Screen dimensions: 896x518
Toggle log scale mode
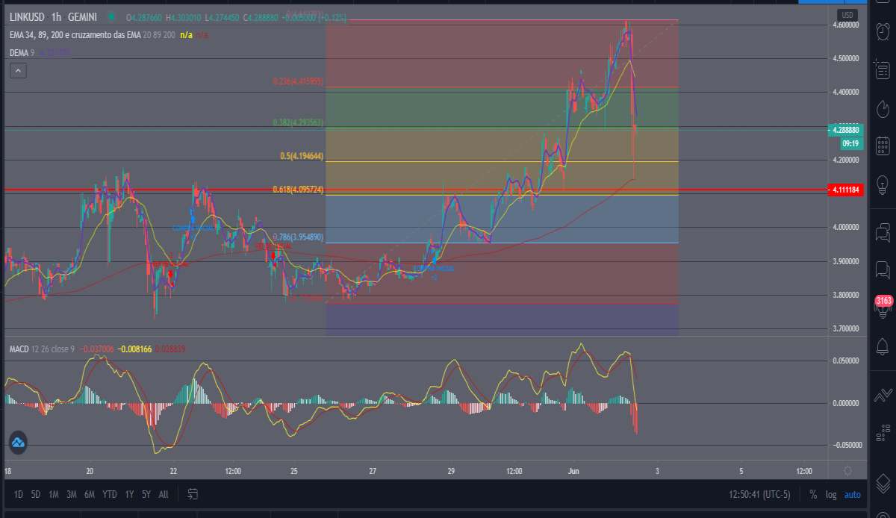point(831,494)
